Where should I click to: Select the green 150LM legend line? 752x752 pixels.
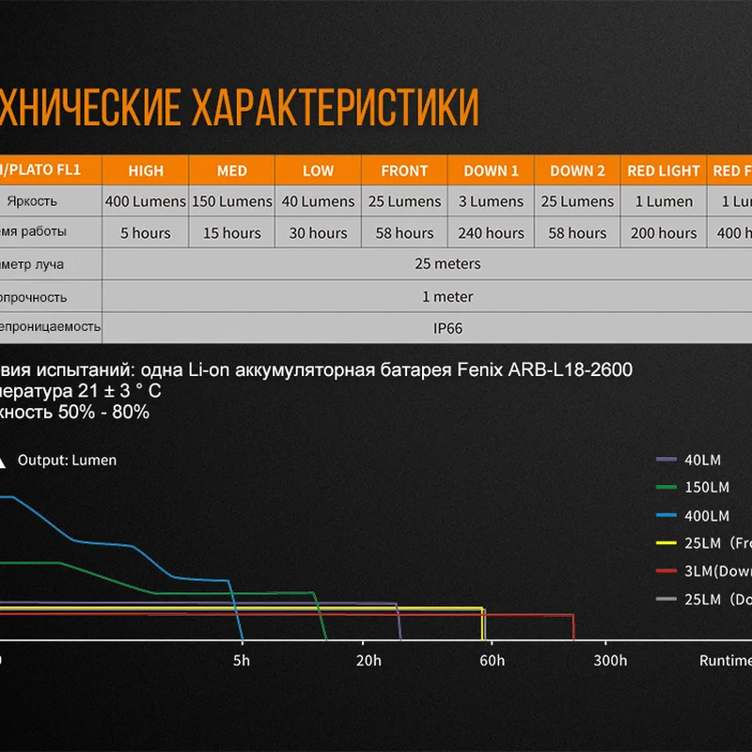pyautogui.click(x=666, y=488)
